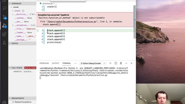The height and width of the screenshot is (104, 185).
Task: Collapse the Locals scope
Action: tap(12, 7)
